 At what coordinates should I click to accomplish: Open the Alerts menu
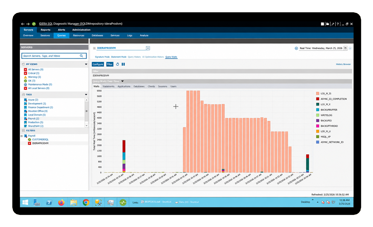(x=62, y=30)
